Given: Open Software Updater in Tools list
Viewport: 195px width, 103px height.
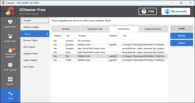Looking at the screenshot, I should [35, 27].
